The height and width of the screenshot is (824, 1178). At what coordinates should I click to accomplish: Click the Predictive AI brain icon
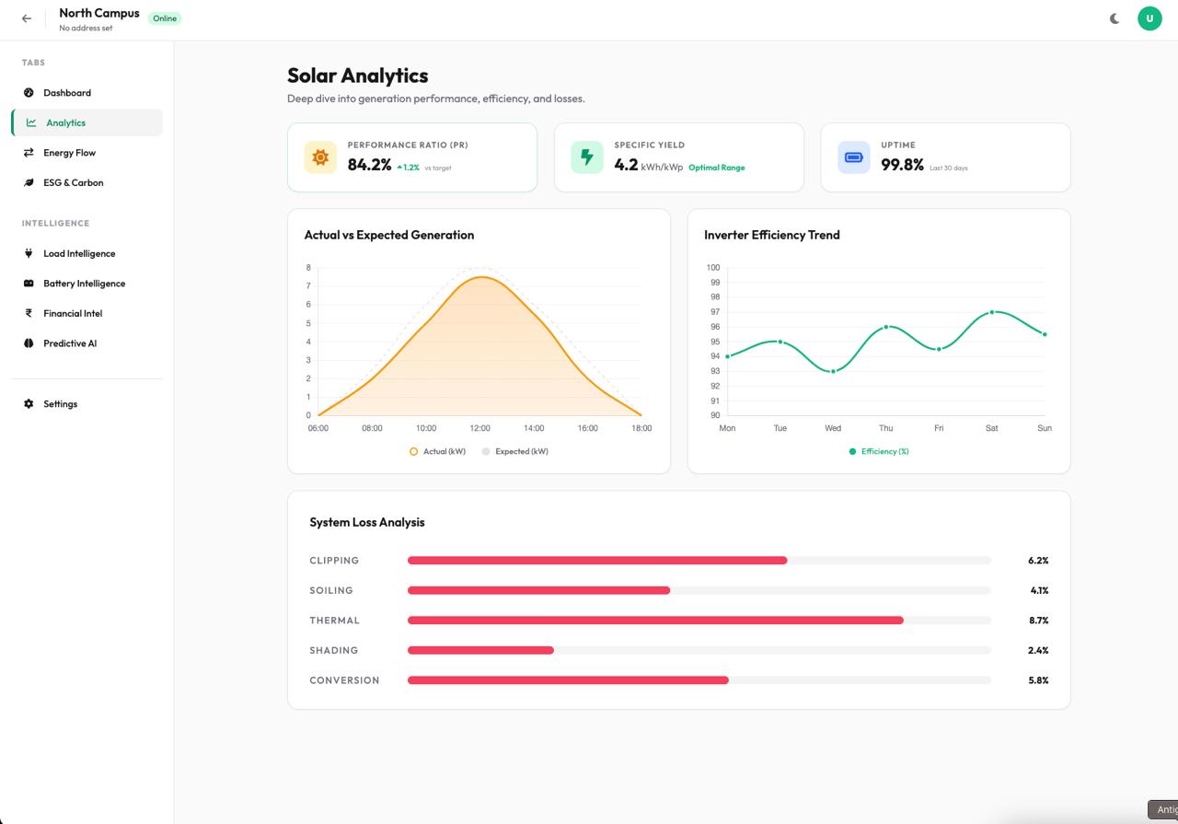coord(29,343)
